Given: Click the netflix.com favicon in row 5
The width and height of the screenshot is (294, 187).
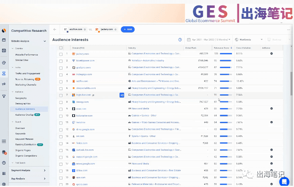Looking at the screenshot, I should tap(74, 81).
